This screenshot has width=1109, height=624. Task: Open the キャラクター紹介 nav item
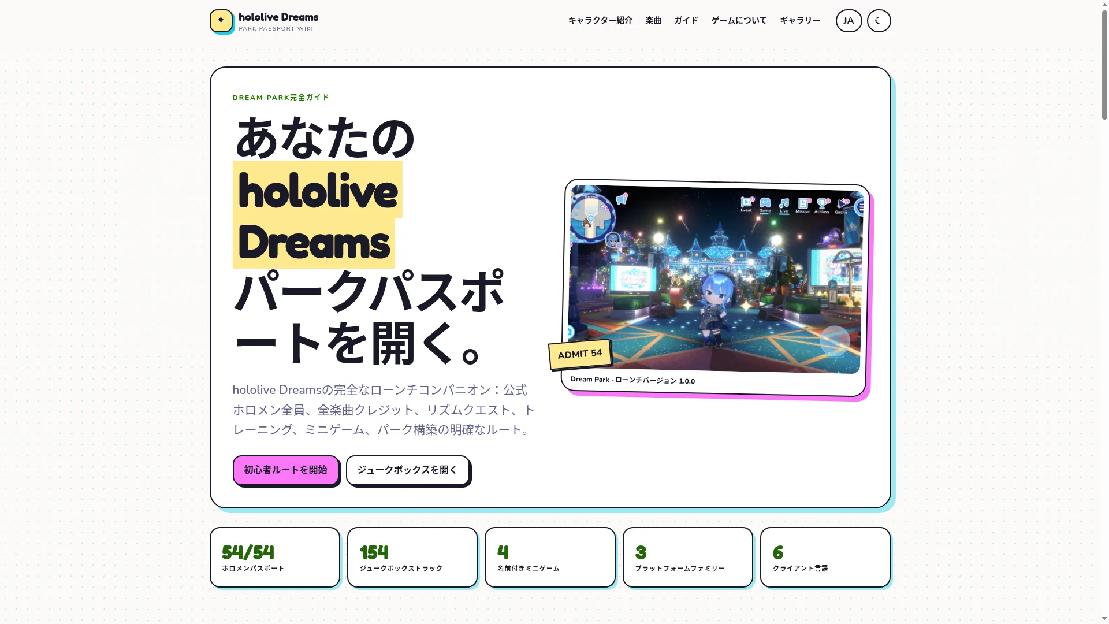tap(600, 21)
